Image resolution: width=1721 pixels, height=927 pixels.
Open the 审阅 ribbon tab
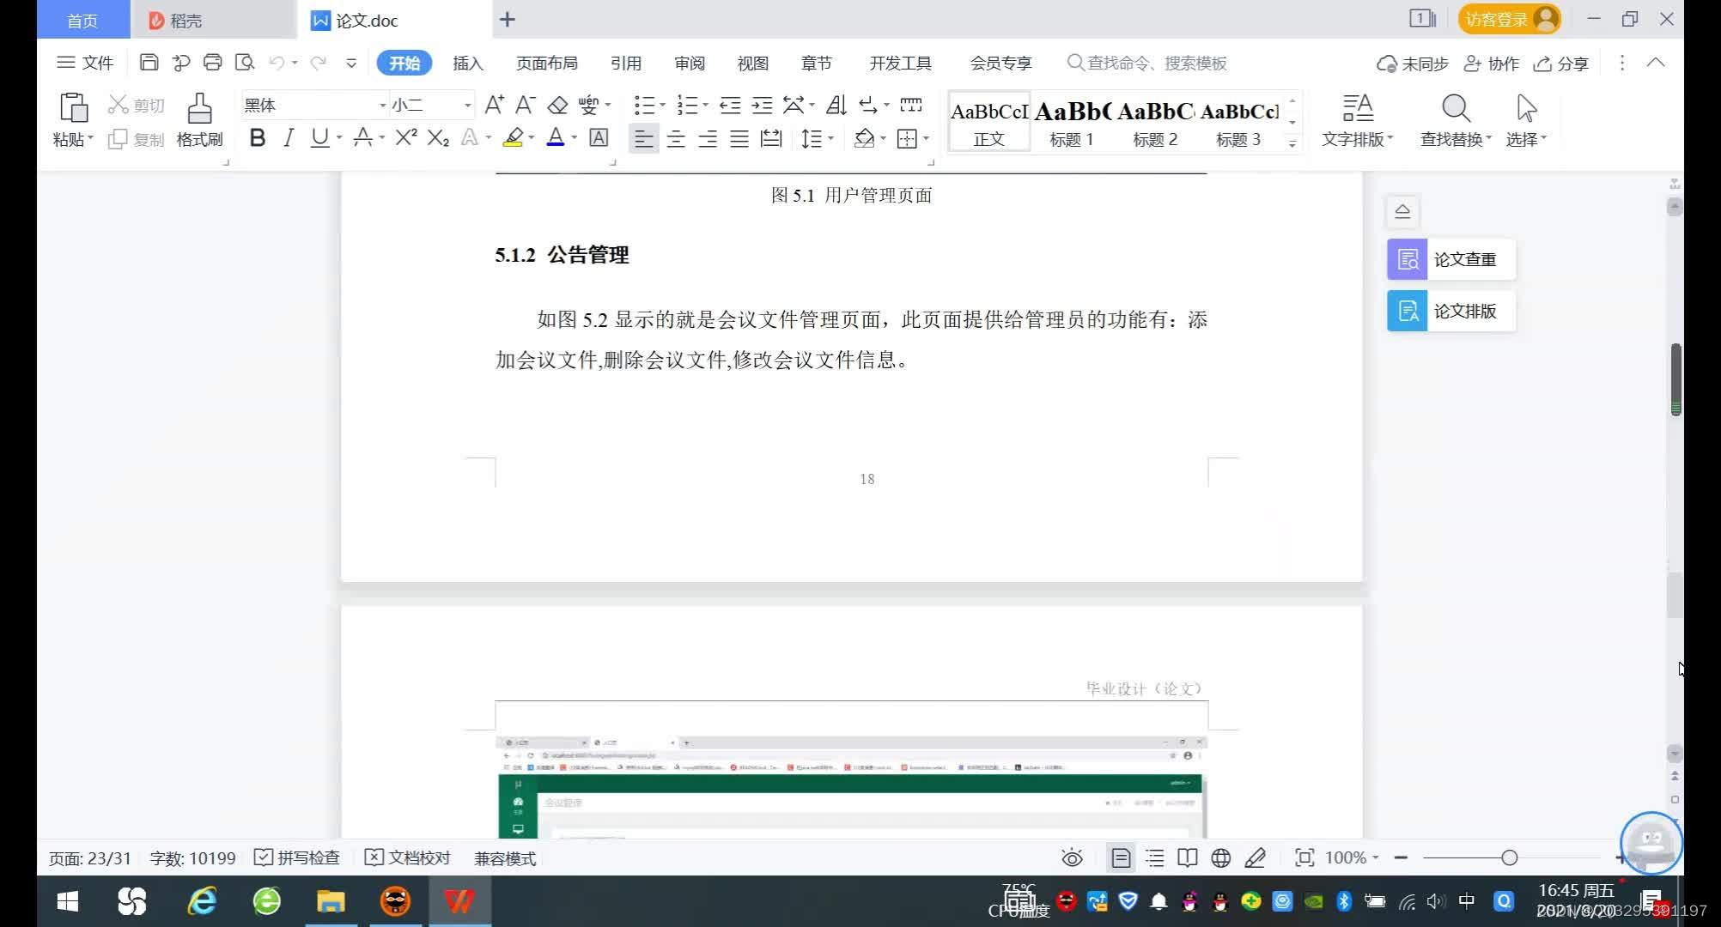[689, 64]
